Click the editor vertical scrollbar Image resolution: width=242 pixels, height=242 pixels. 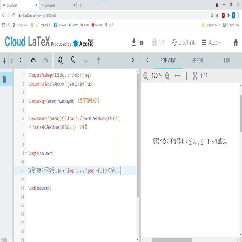tap(138, 135)
